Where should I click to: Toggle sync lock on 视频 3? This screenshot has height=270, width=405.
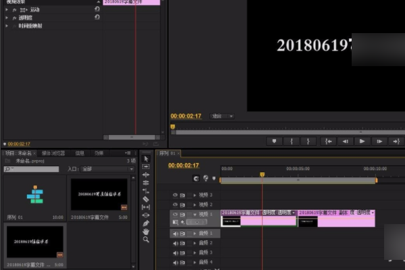coord(182,195)
